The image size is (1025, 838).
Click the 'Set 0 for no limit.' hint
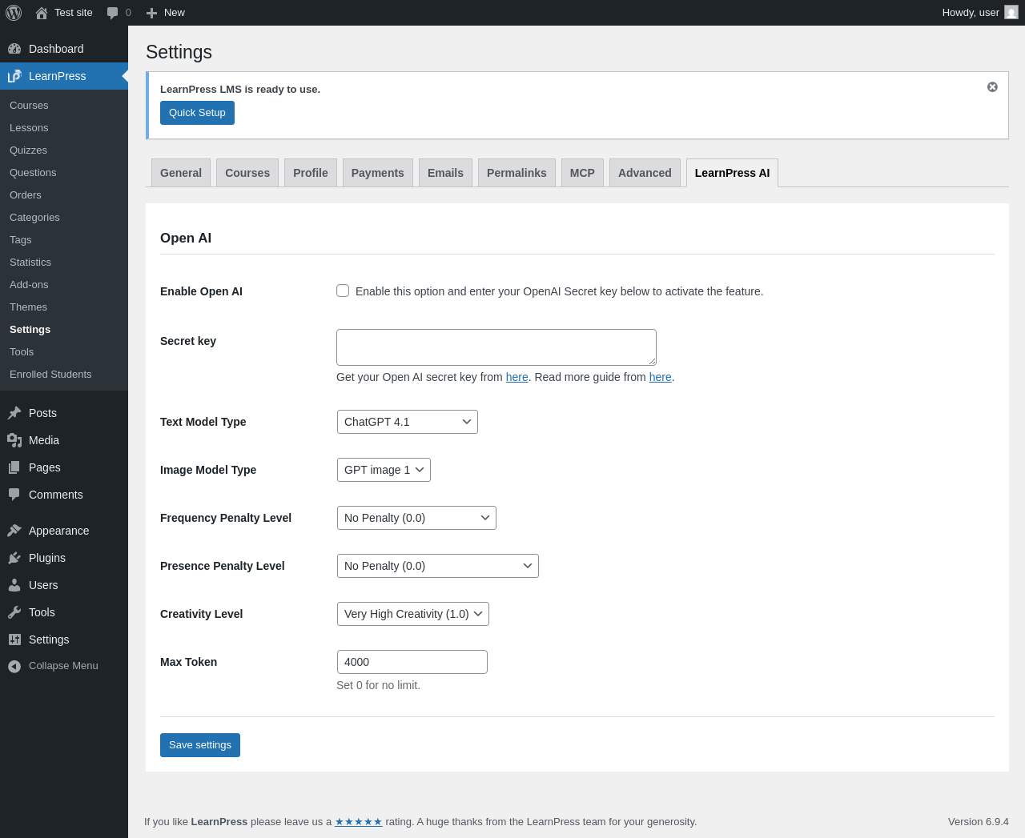click(x=378, y=685)
